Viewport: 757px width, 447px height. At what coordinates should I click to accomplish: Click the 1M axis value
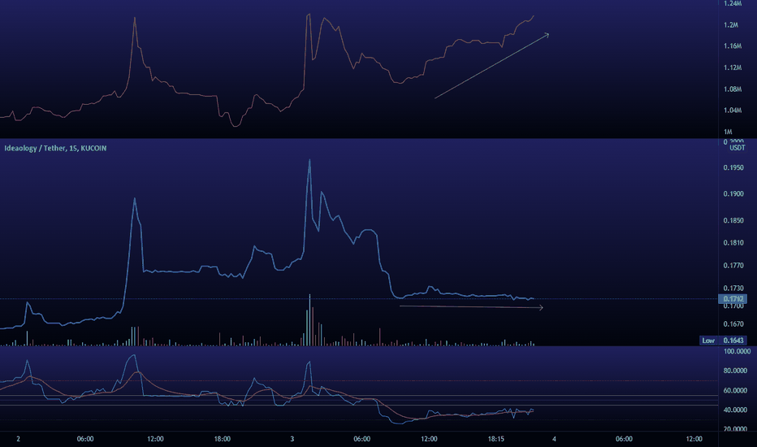728,132
